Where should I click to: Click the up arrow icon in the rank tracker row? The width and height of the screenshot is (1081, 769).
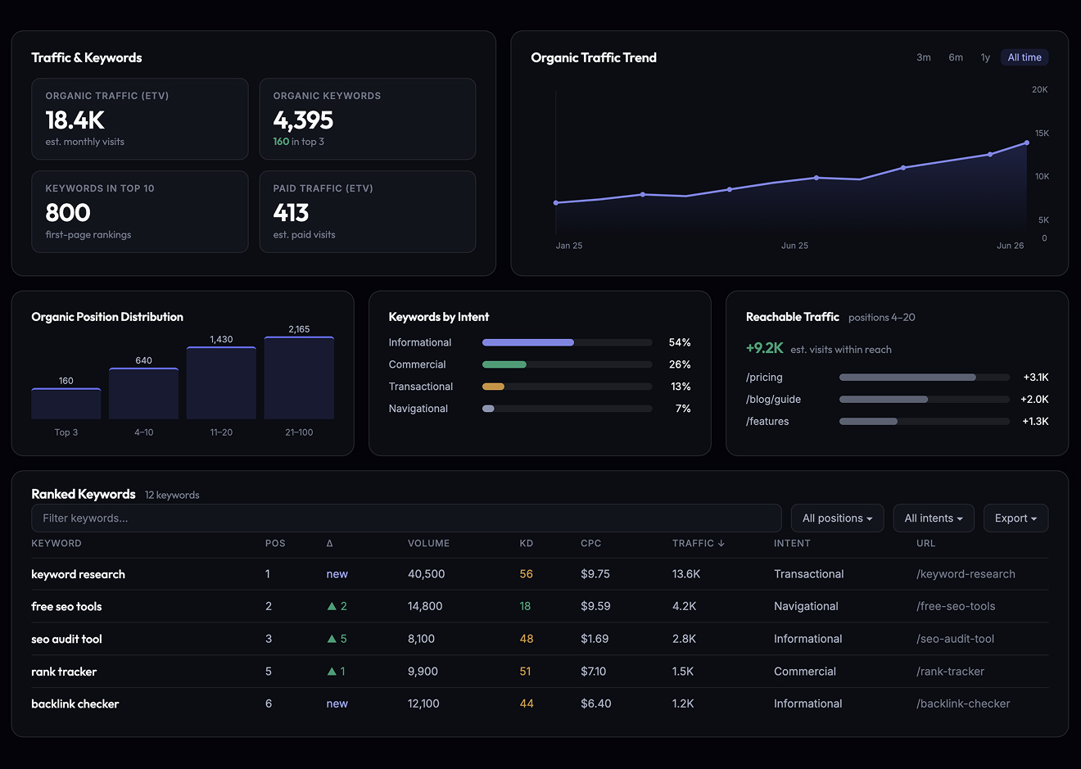point(332,672)
